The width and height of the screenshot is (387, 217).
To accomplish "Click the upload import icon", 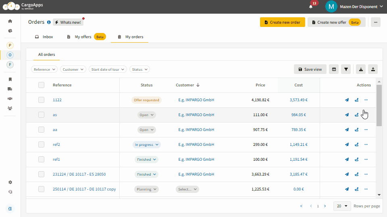I will click(373, 70).
